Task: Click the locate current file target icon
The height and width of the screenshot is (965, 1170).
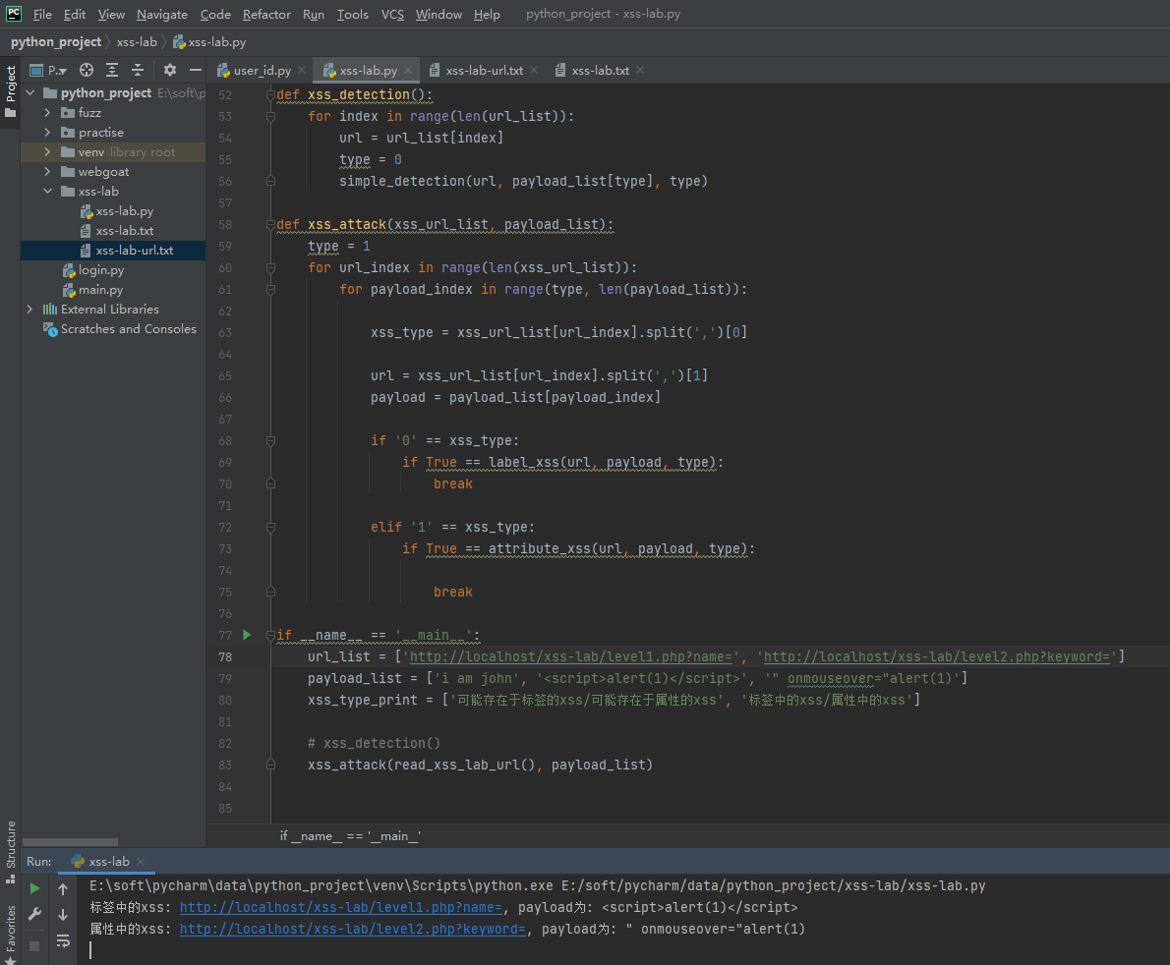Action: (87, 70)
